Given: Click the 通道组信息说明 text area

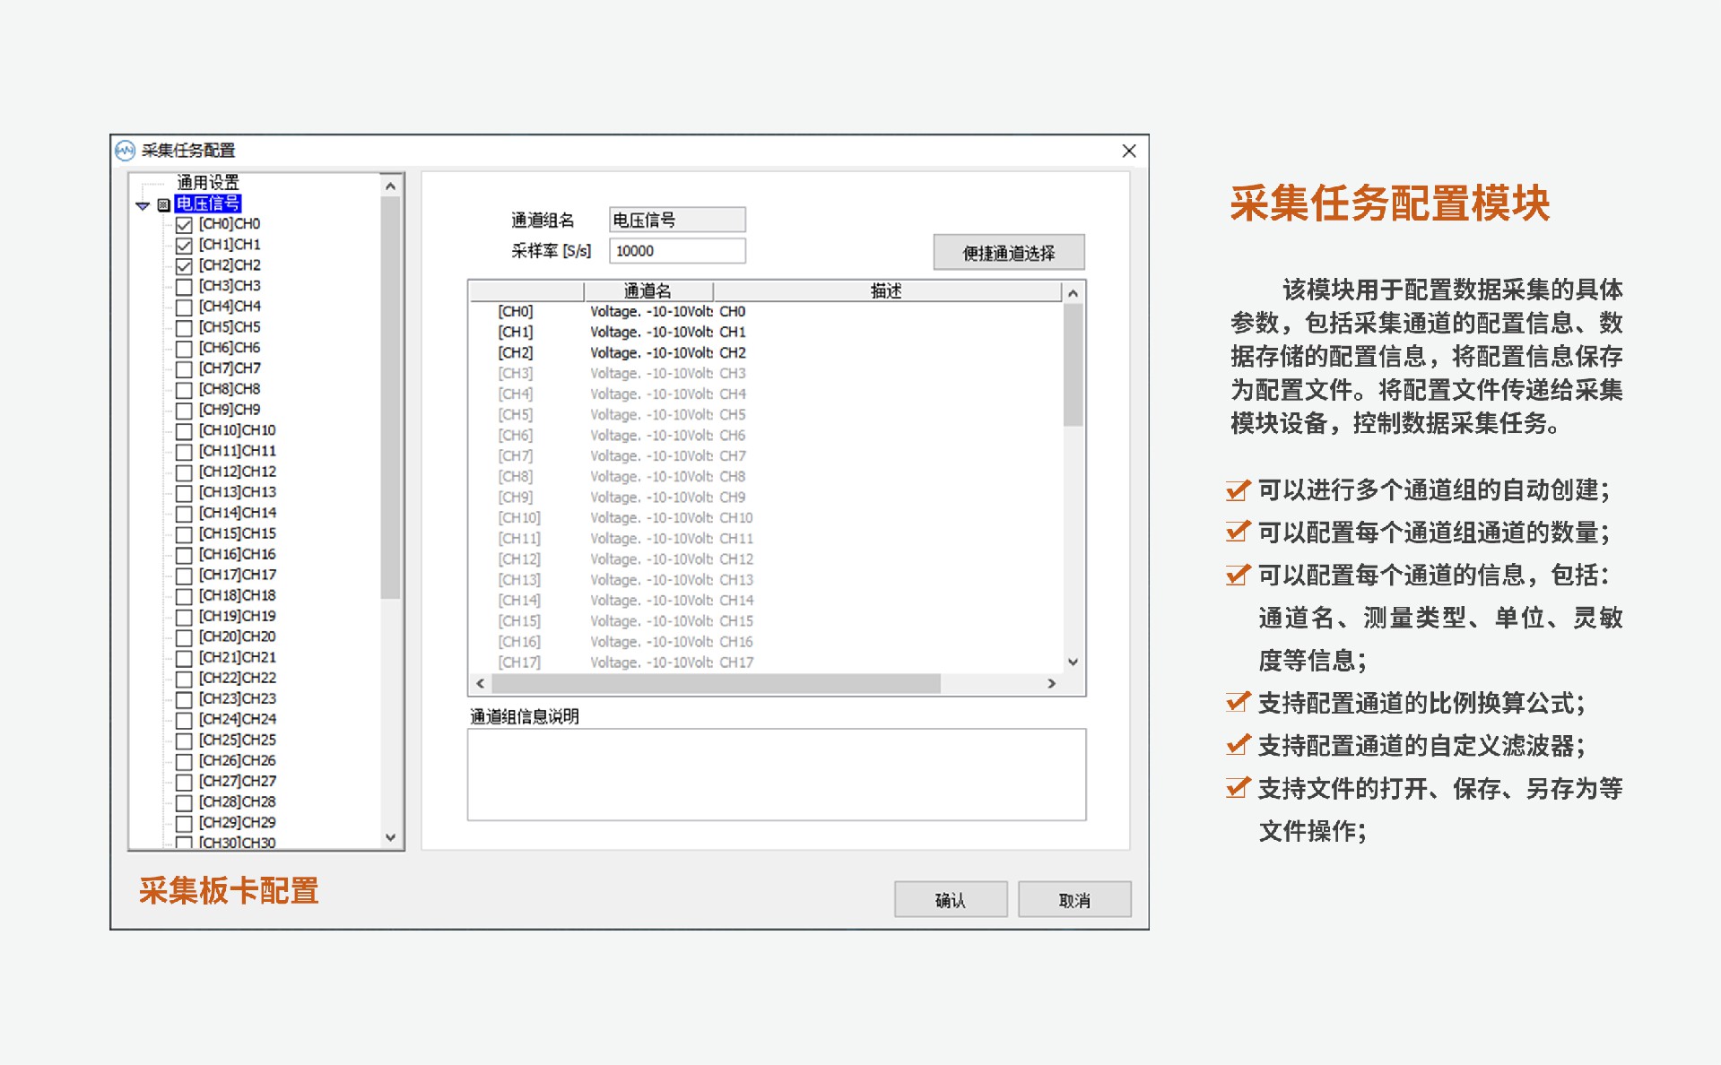Looking at the screenshot, I should (776, 774).
